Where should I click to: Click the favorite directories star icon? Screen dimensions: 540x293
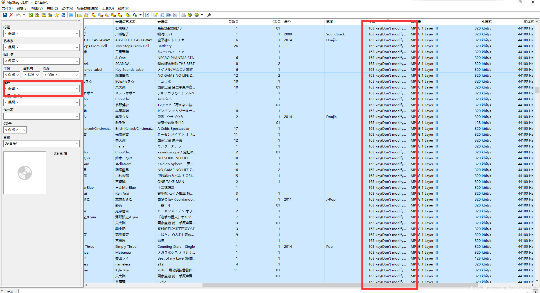click(x=57, y=15)
